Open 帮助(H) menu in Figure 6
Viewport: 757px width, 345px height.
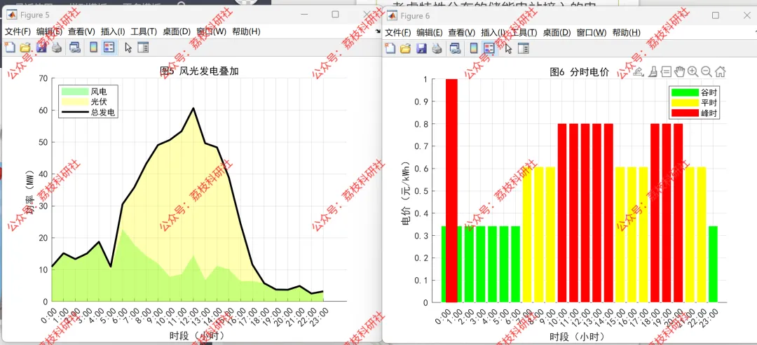tap(627, 33)
